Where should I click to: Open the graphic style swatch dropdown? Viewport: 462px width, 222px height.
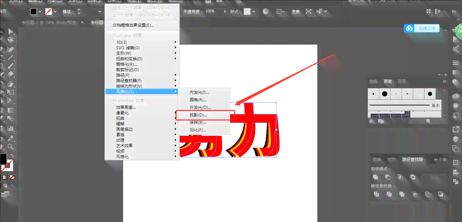[x=254, y=12]
